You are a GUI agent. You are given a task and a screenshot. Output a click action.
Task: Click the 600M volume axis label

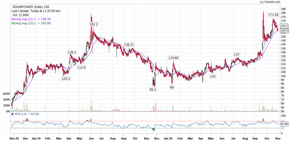[6, 94]
